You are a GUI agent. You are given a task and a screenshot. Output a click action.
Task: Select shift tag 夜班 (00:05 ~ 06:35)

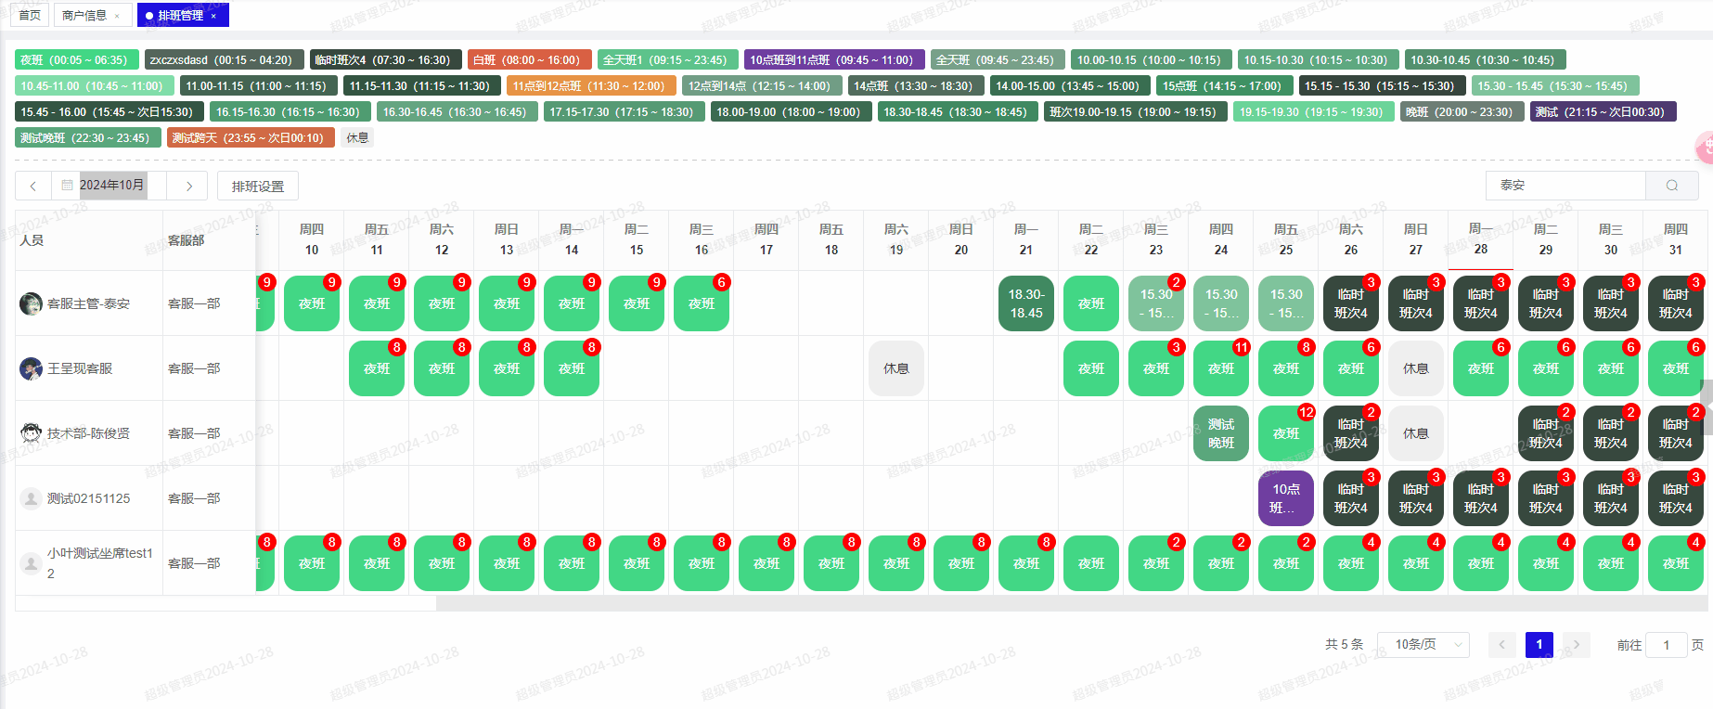77,60
